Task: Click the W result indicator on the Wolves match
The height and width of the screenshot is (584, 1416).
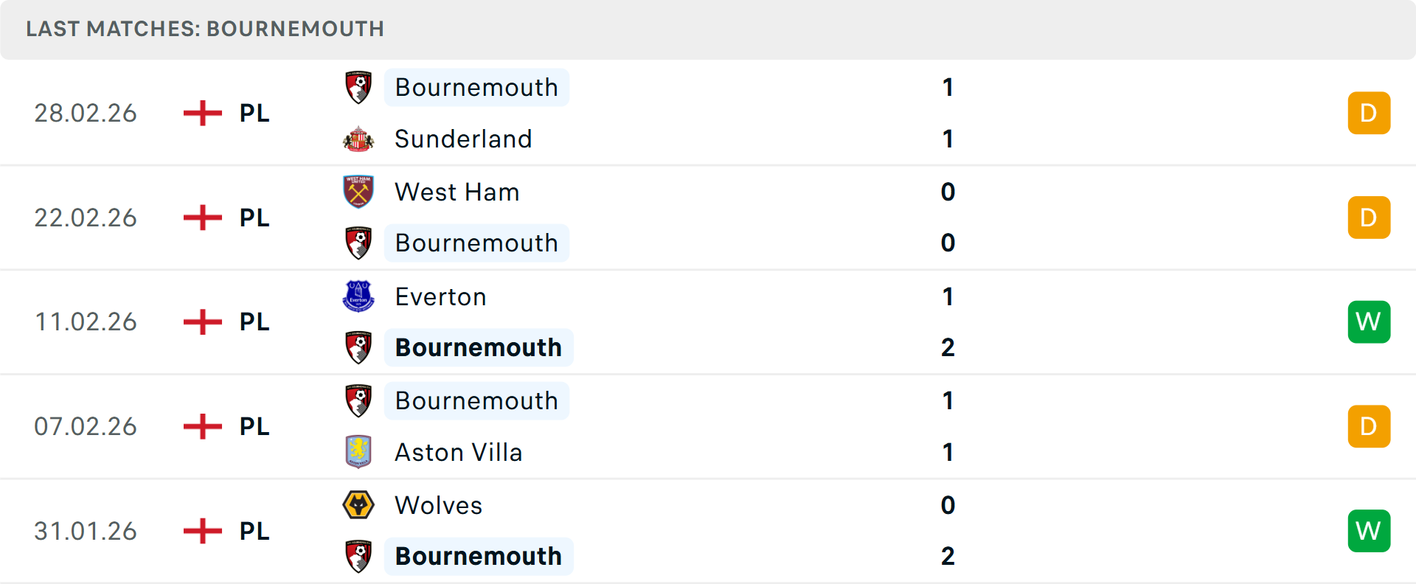Action: (x=1369, y=530)
